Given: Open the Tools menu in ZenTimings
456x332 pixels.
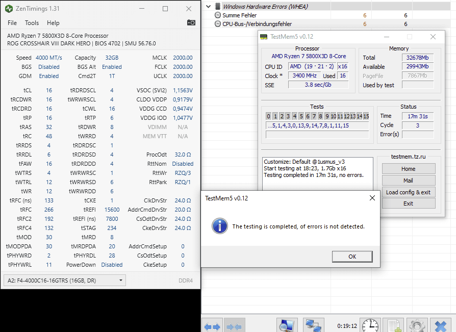Looking at the screenshot, I should pos(32,23).
